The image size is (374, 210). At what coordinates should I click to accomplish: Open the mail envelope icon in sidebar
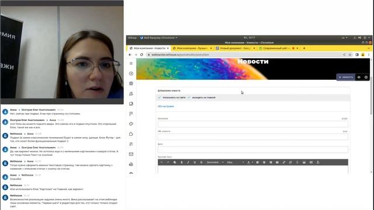click(x=131, y=154)
